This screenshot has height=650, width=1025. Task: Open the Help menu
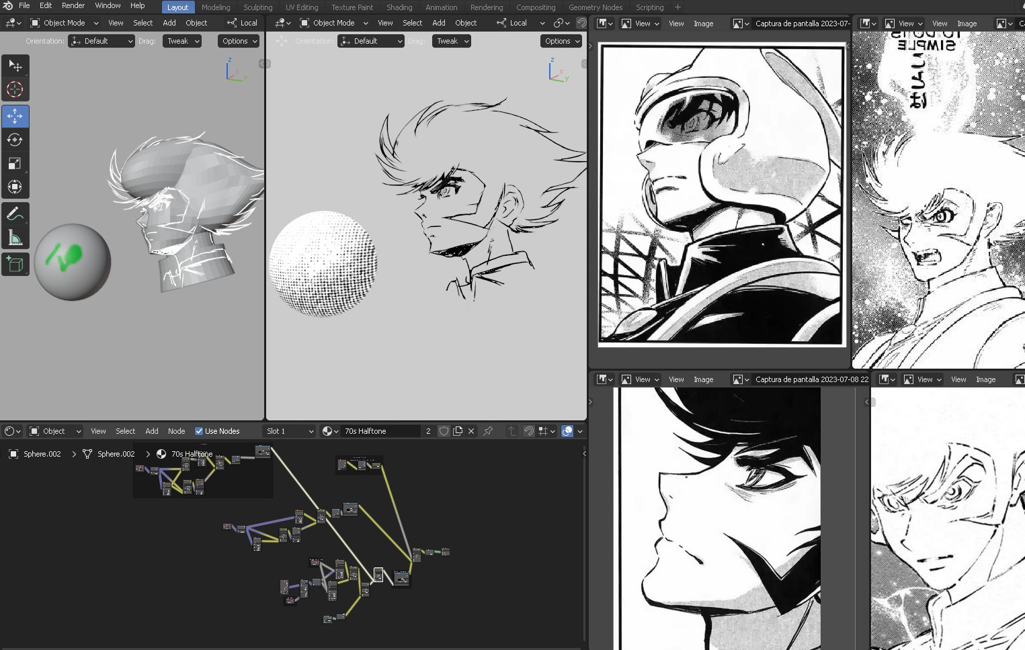138,5
